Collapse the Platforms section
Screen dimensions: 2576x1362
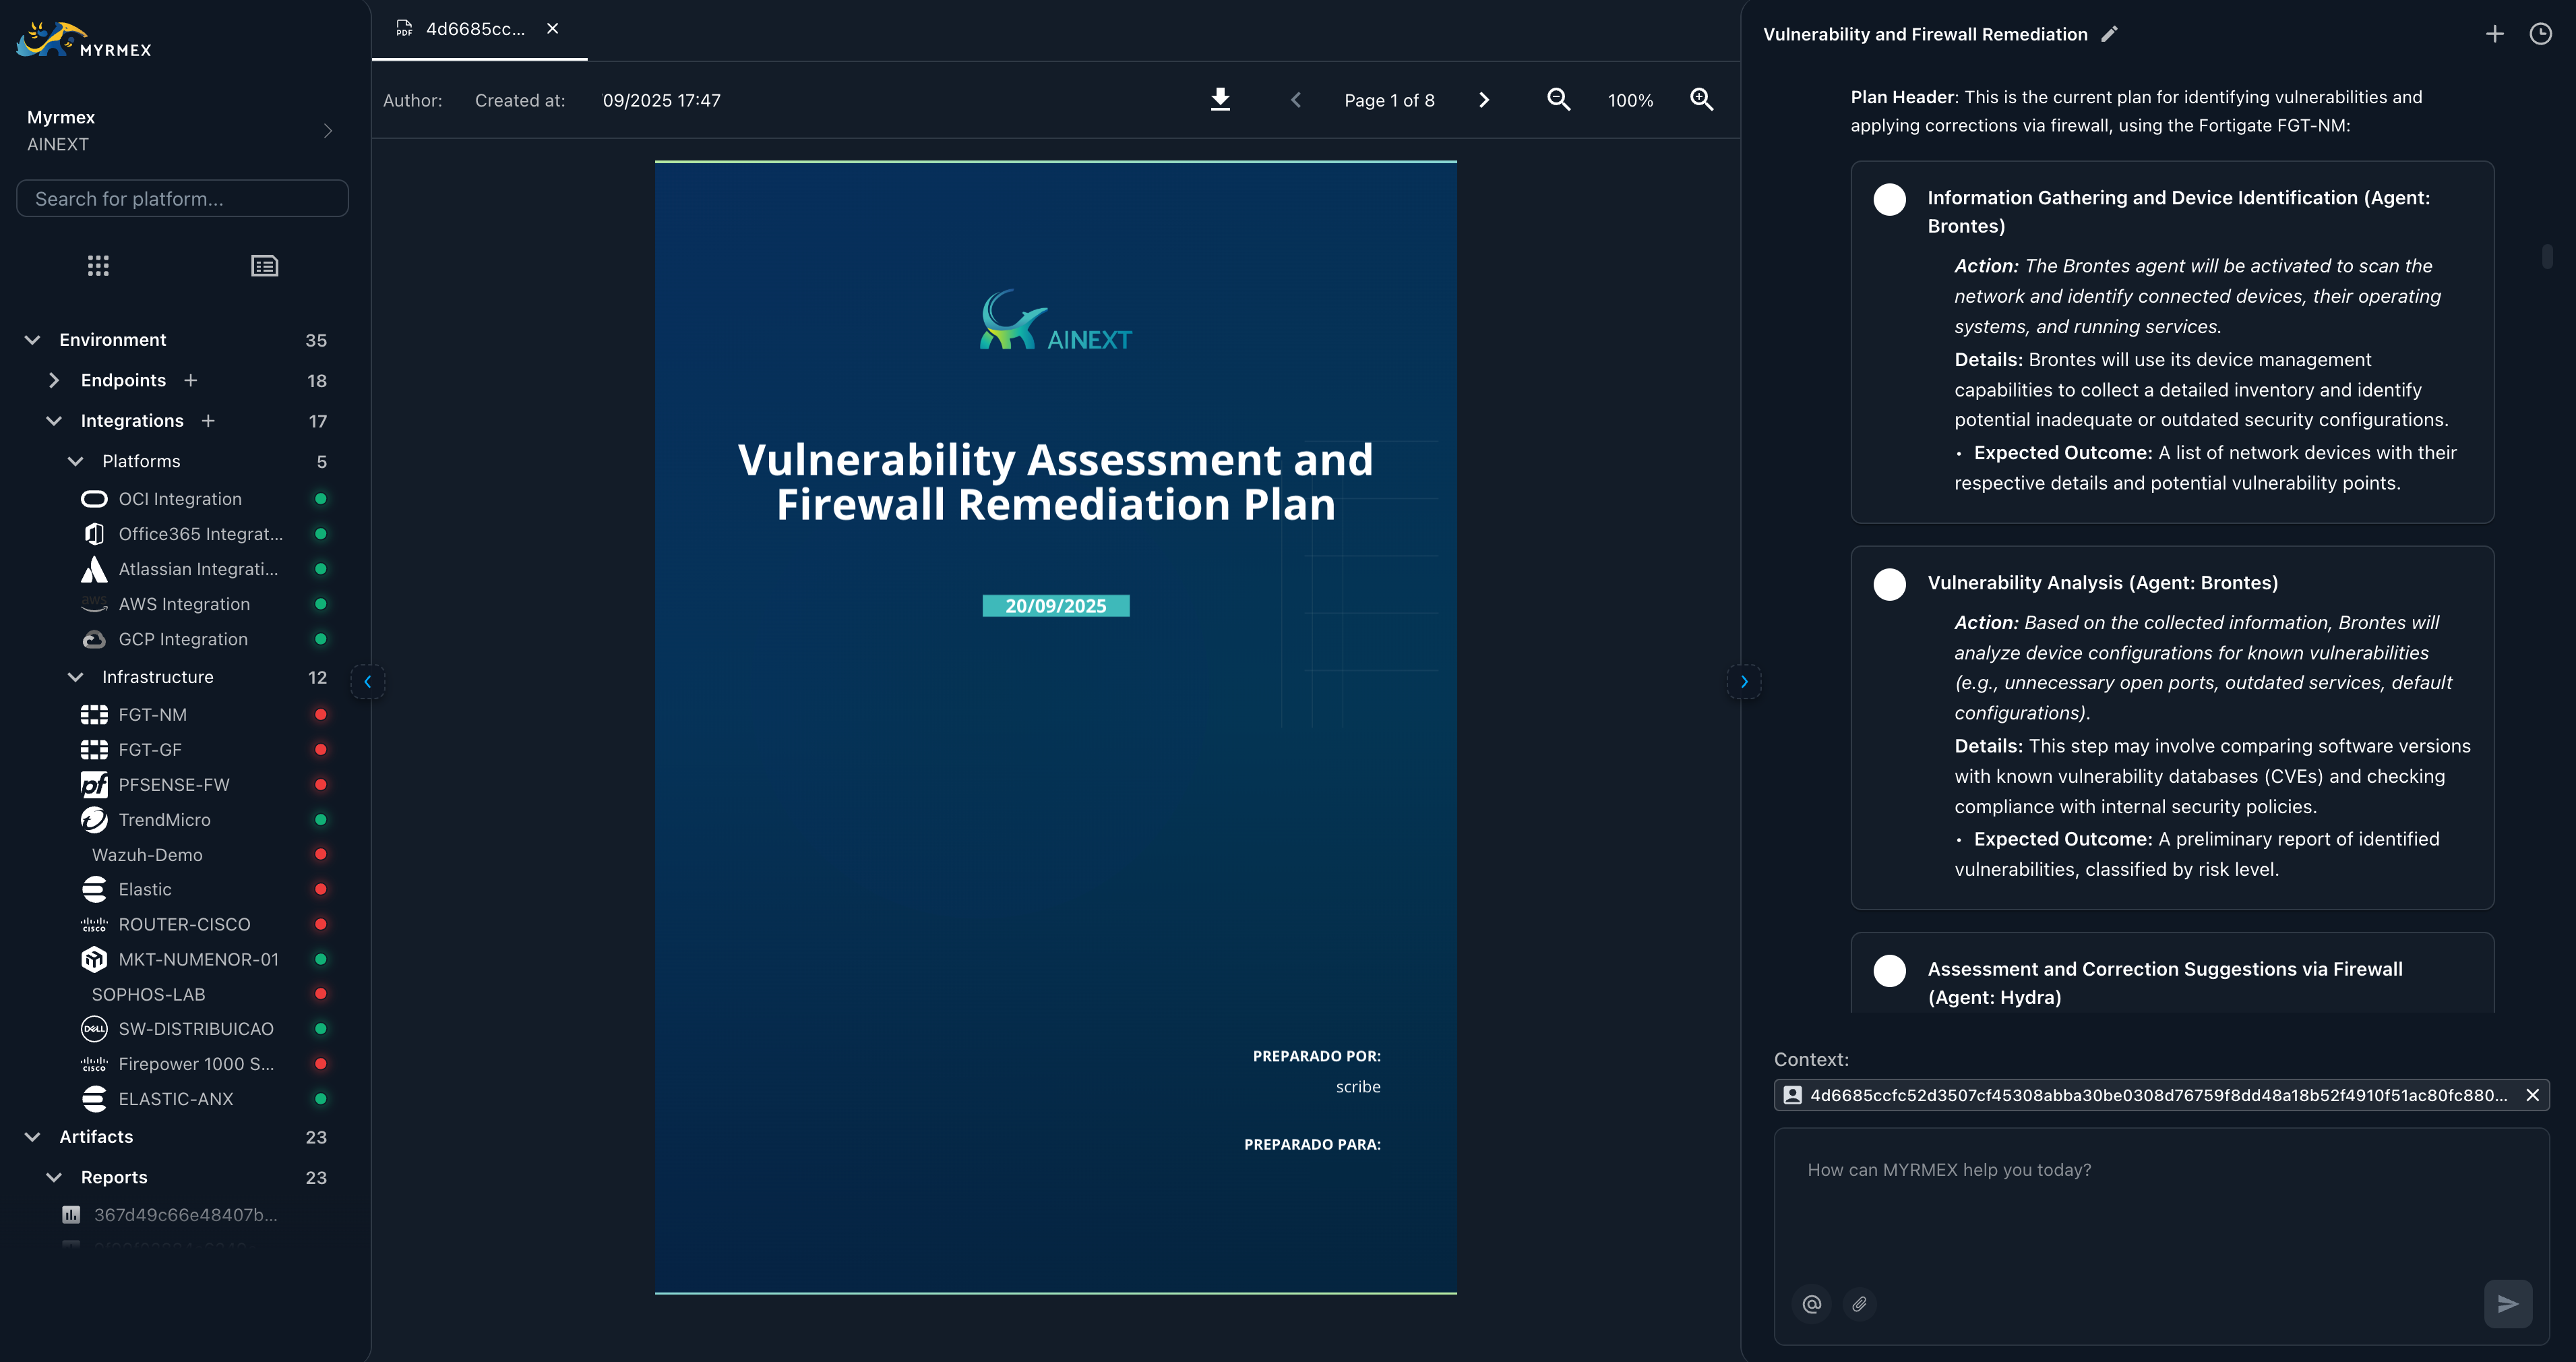point(75,461)
